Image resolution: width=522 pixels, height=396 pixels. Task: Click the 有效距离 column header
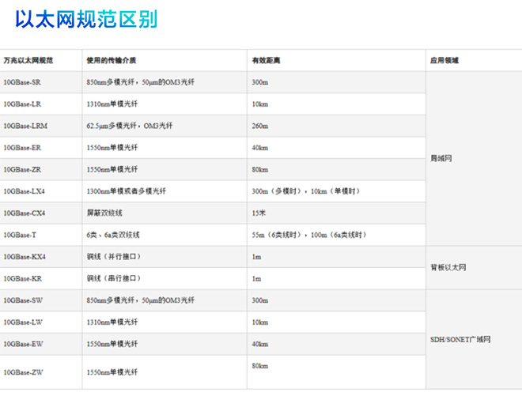266,60
